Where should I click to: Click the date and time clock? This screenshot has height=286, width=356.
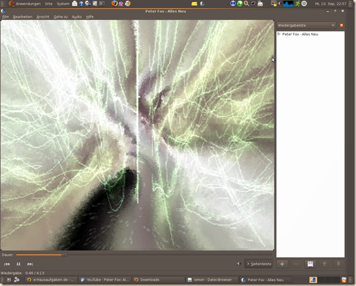(x=330, y=4)
